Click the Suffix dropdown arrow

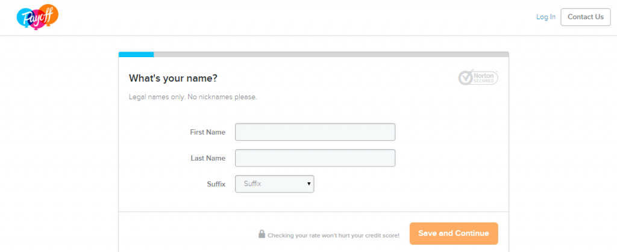309,183
